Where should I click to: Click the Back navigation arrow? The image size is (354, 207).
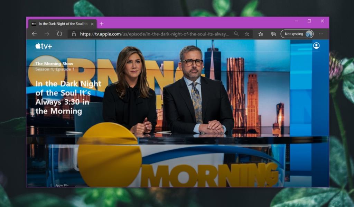tap(34, 34)
